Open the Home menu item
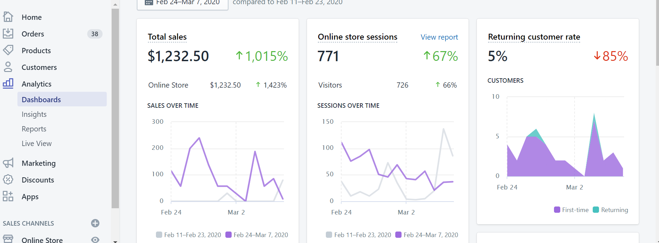The image size is (659, 243). [32, 17]
